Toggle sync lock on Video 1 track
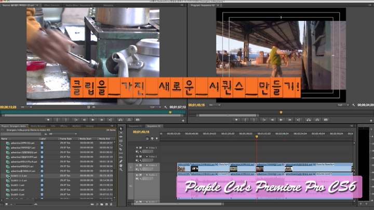Screen dimensions: 374x210 point(140,165)
